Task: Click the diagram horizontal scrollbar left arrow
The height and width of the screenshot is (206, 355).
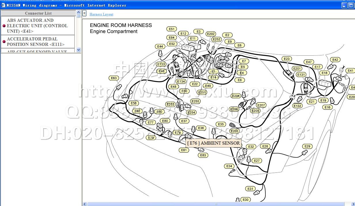Action: point(85,204)
